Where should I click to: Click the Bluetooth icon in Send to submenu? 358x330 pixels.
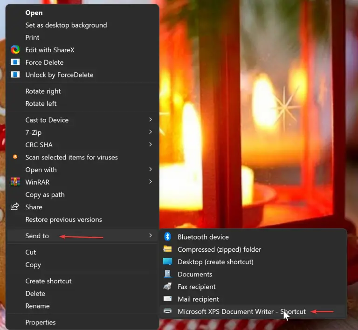click(x=168, y=237)
